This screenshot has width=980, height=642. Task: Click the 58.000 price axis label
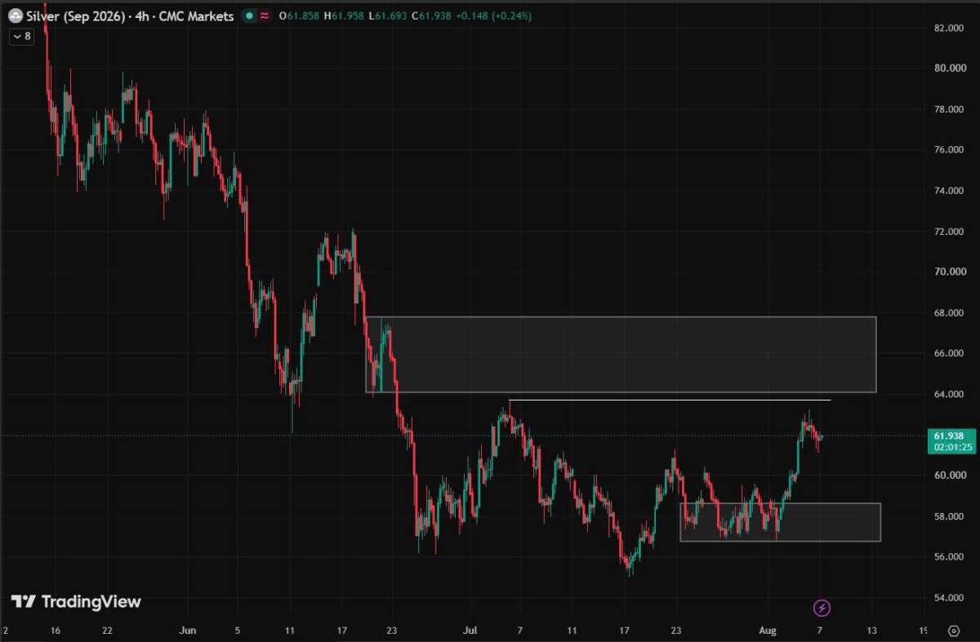tap(951, 516)
